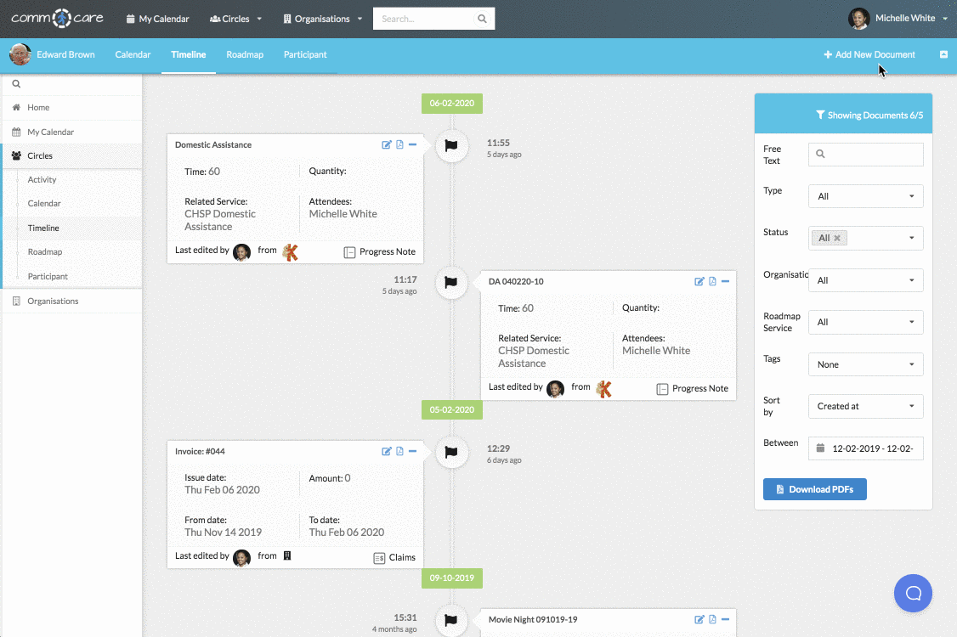This screenshot has width=957, height=637.
Task: Open the Participant tab
Action: click(x=305, y=54)
